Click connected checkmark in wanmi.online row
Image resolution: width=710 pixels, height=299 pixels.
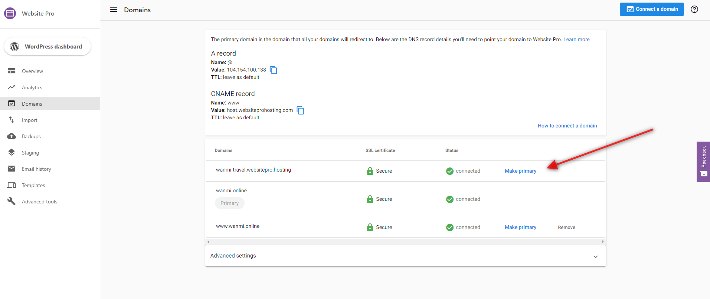tap(450, 199)
